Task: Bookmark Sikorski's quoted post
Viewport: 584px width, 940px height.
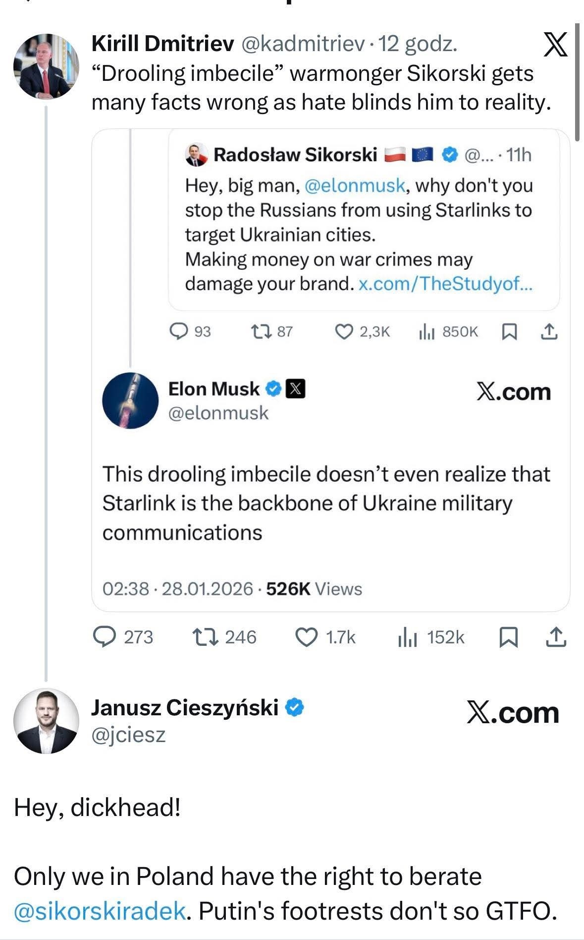Action: tap(509, 331)
